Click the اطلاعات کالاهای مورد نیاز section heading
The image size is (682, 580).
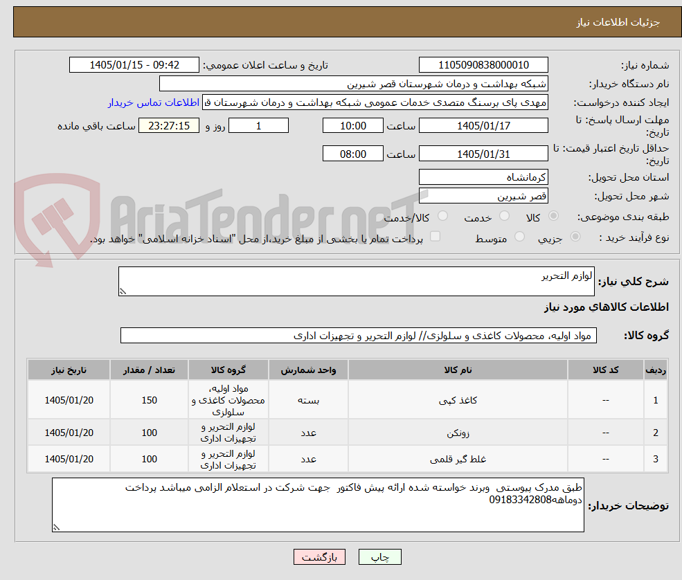pos(607,307)
